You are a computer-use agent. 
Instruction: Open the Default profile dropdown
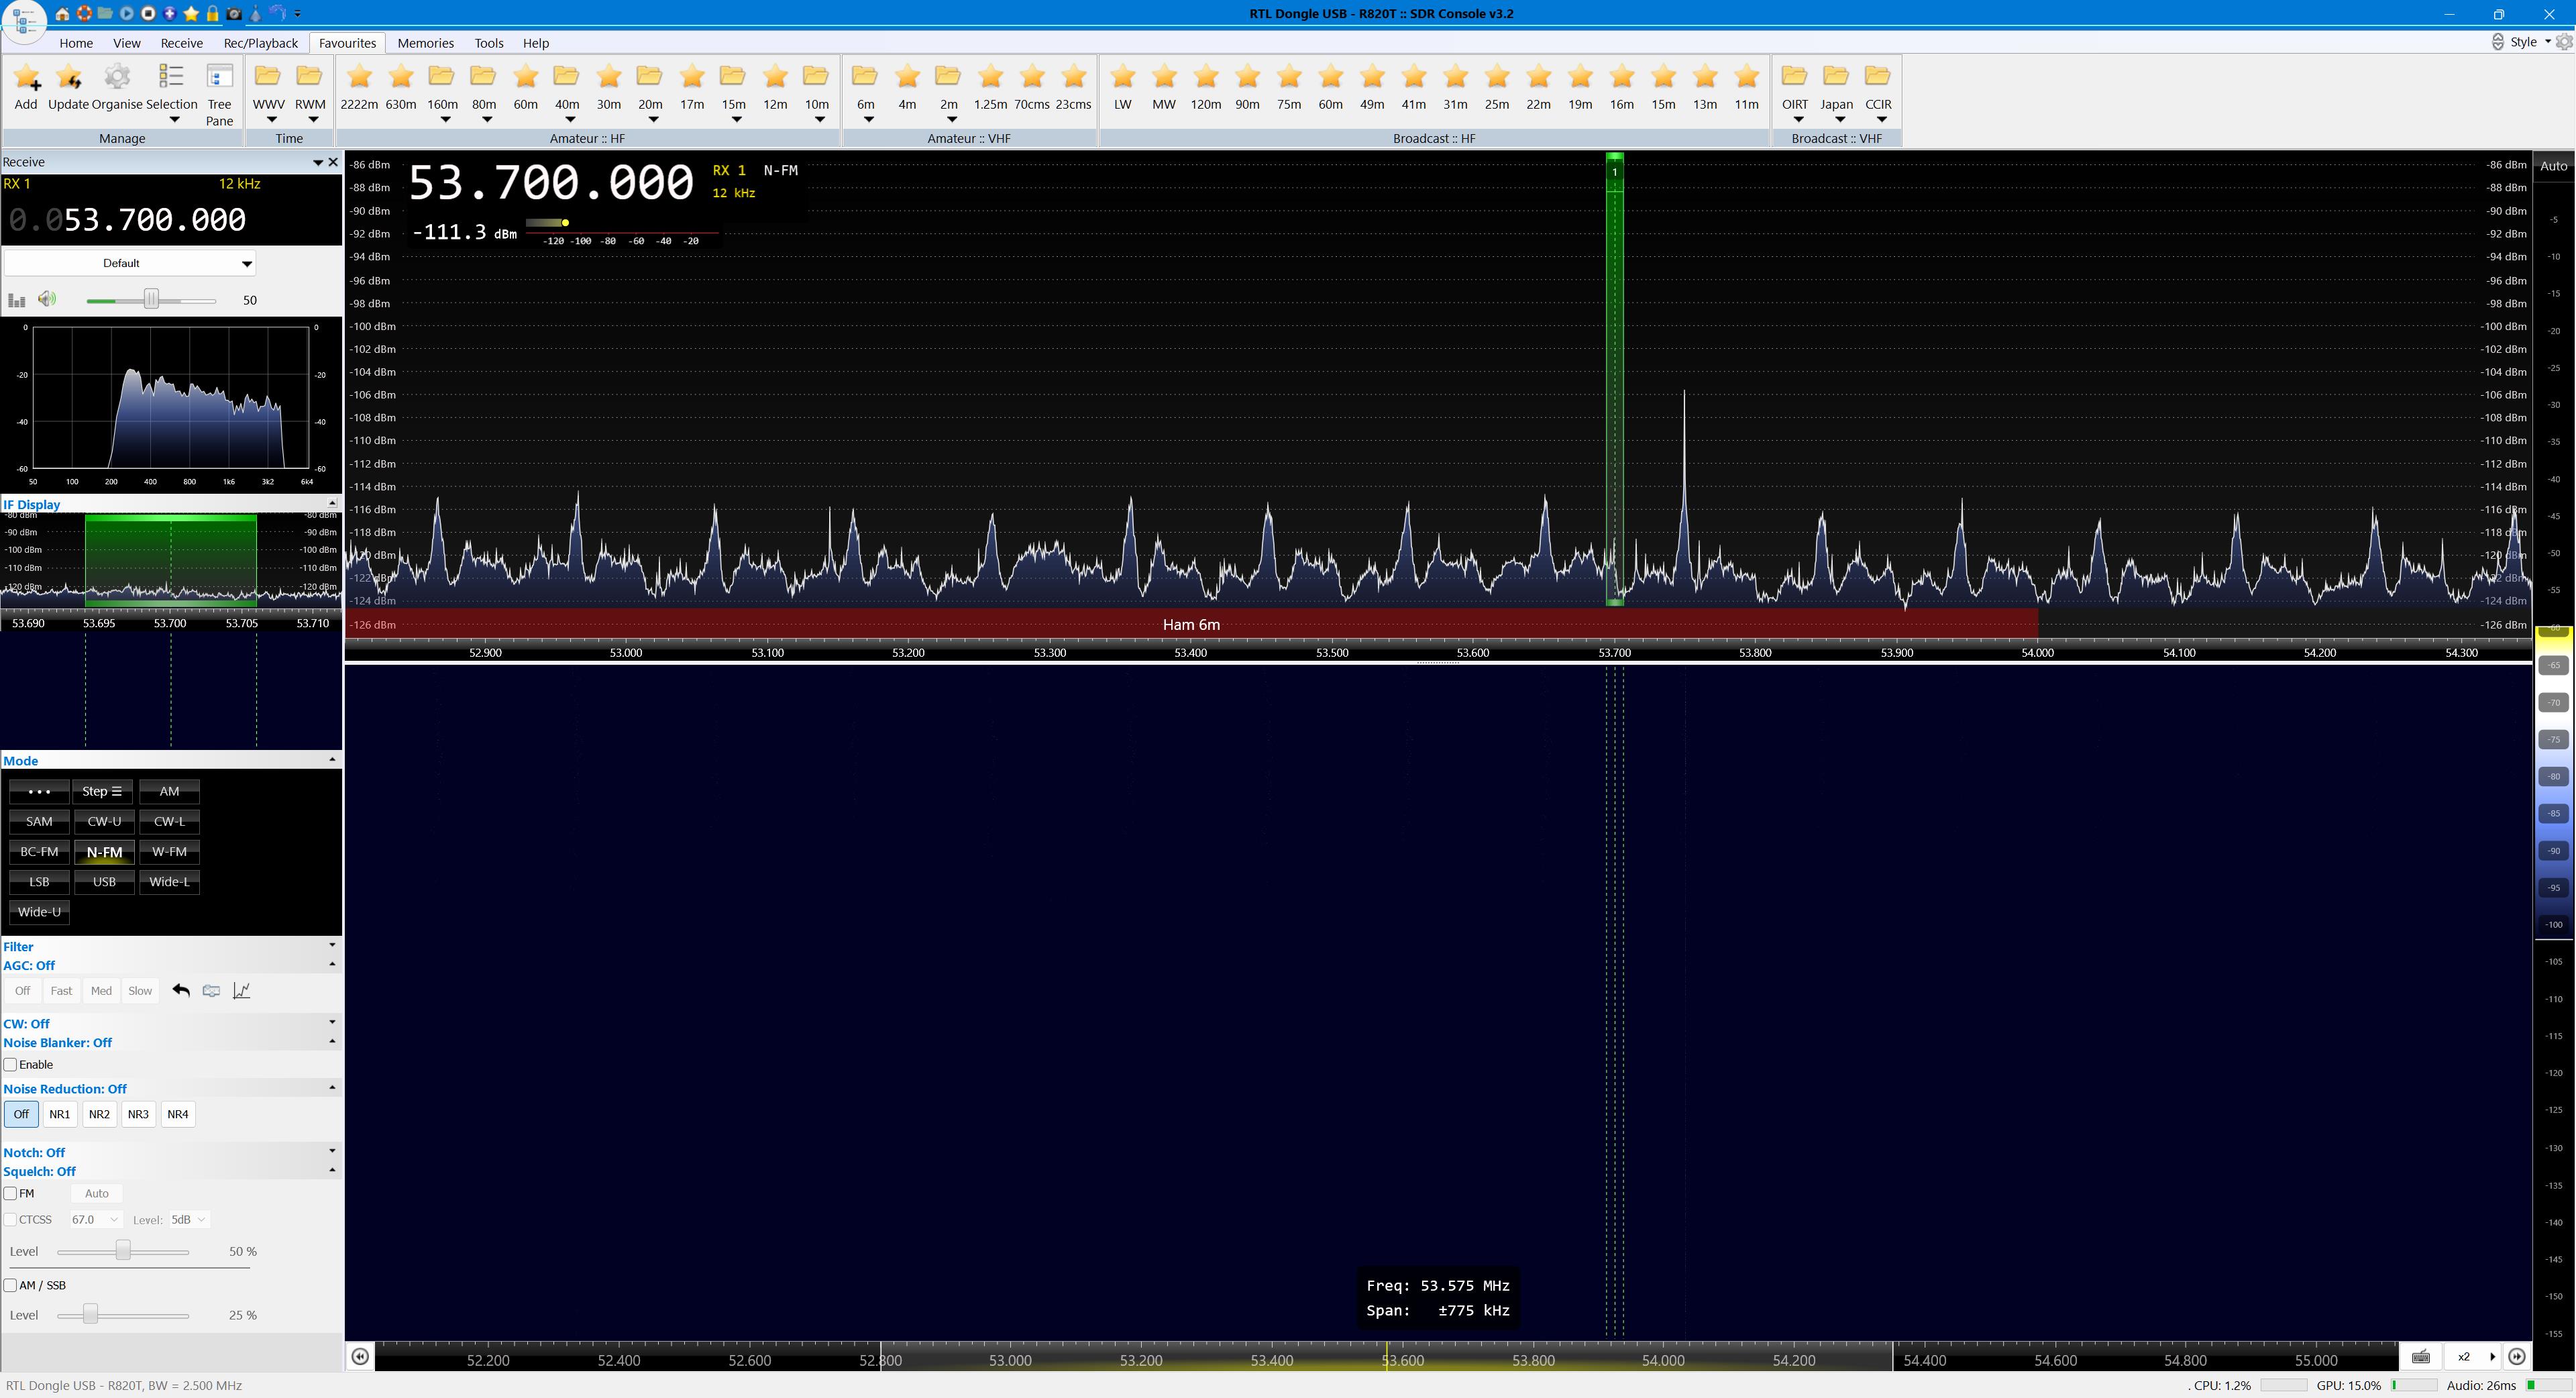point(130,263)
